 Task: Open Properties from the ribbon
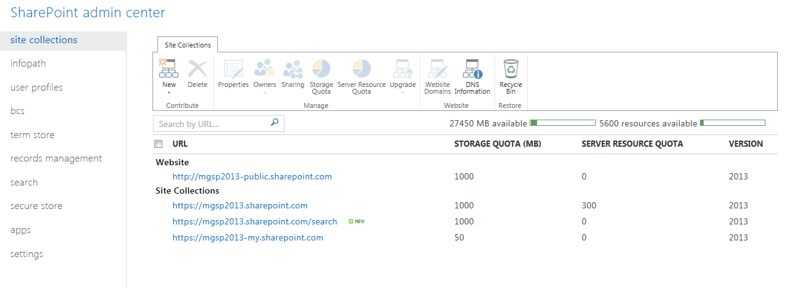pos(233,68)
